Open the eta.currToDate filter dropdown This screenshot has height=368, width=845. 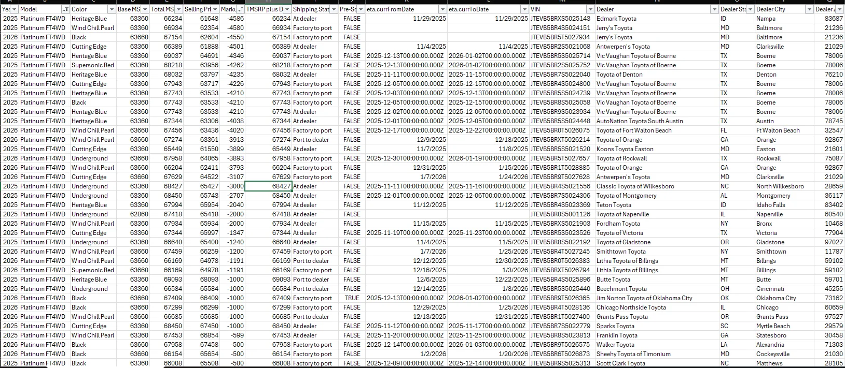tap(524, 9)
